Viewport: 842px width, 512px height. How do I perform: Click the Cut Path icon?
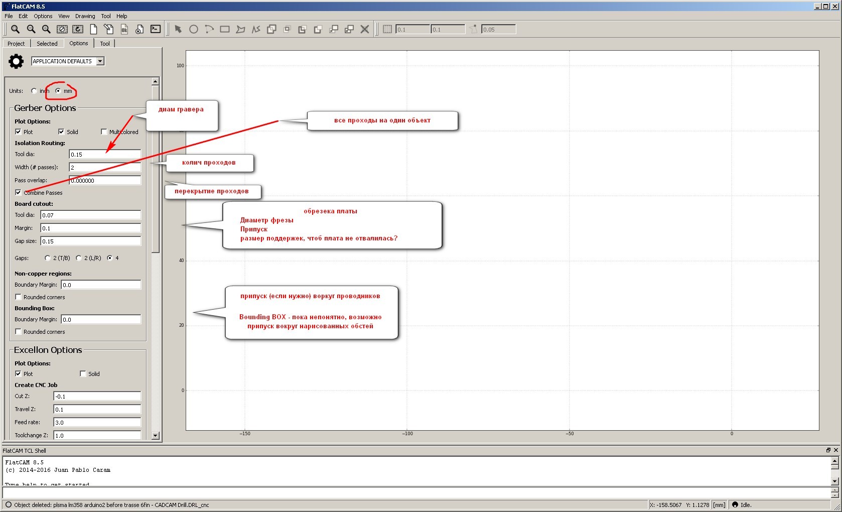pyautogui.click(x=318, y=29)
